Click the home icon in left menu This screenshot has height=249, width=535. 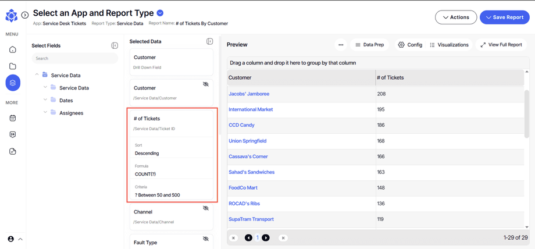13,50
